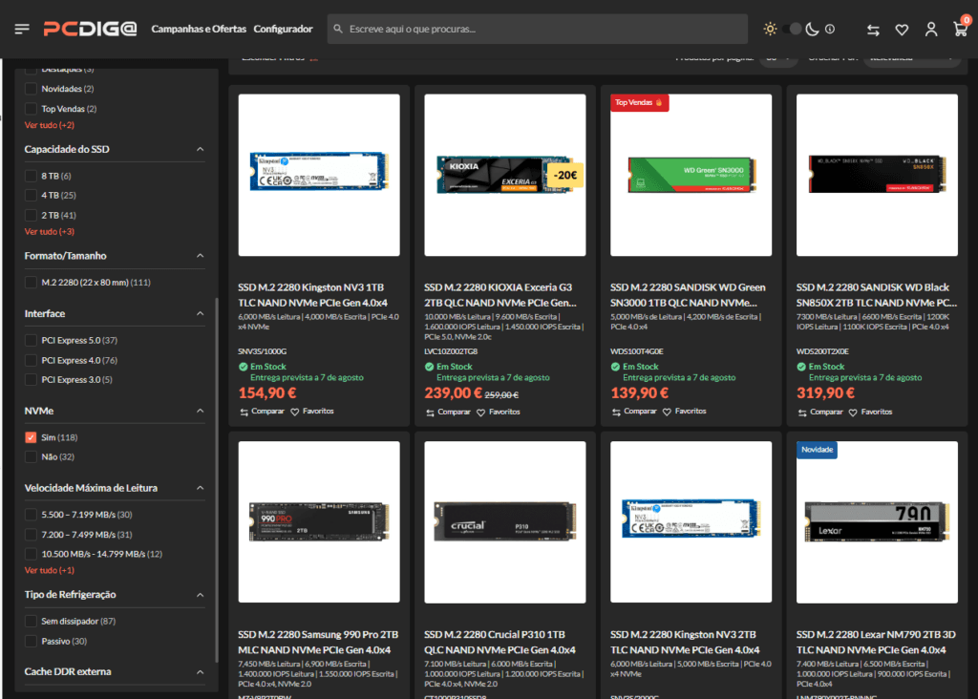
Task: Open SSD Kingston NV3 1TB product title
Action: tap(312, 295)
